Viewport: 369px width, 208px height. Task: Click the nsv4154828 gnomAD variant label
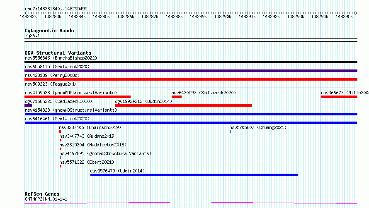[71, 110]
